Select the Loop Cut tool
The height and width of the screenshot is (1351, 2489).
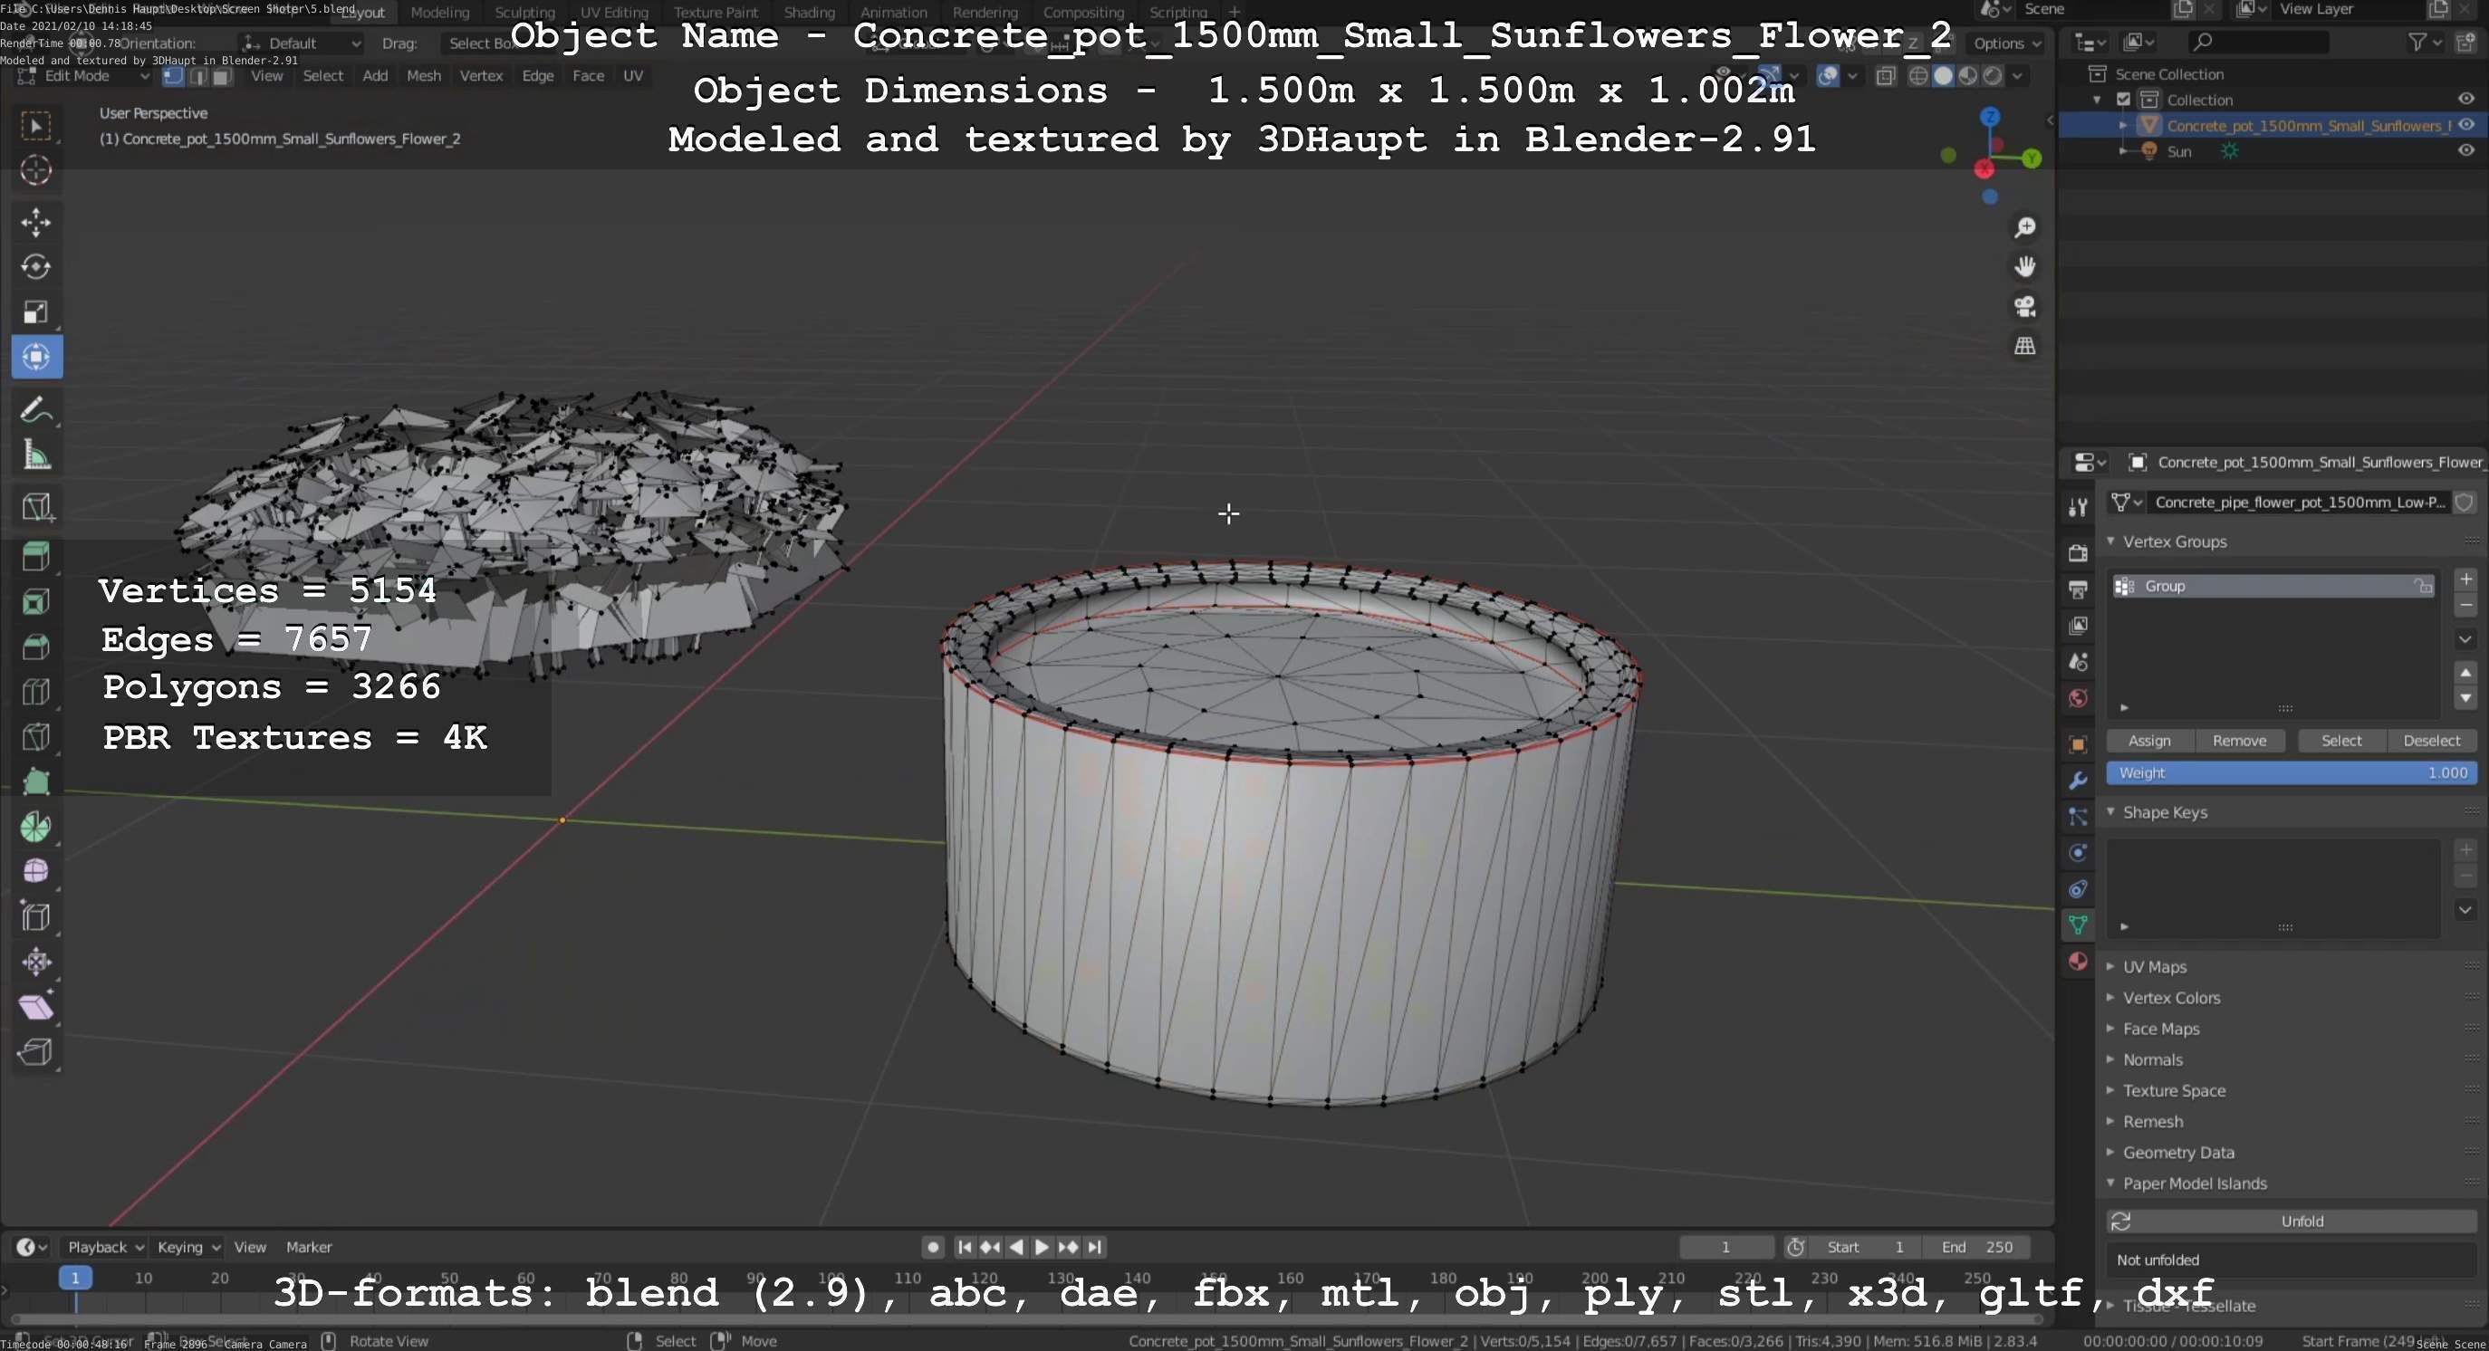click(35, 692)
